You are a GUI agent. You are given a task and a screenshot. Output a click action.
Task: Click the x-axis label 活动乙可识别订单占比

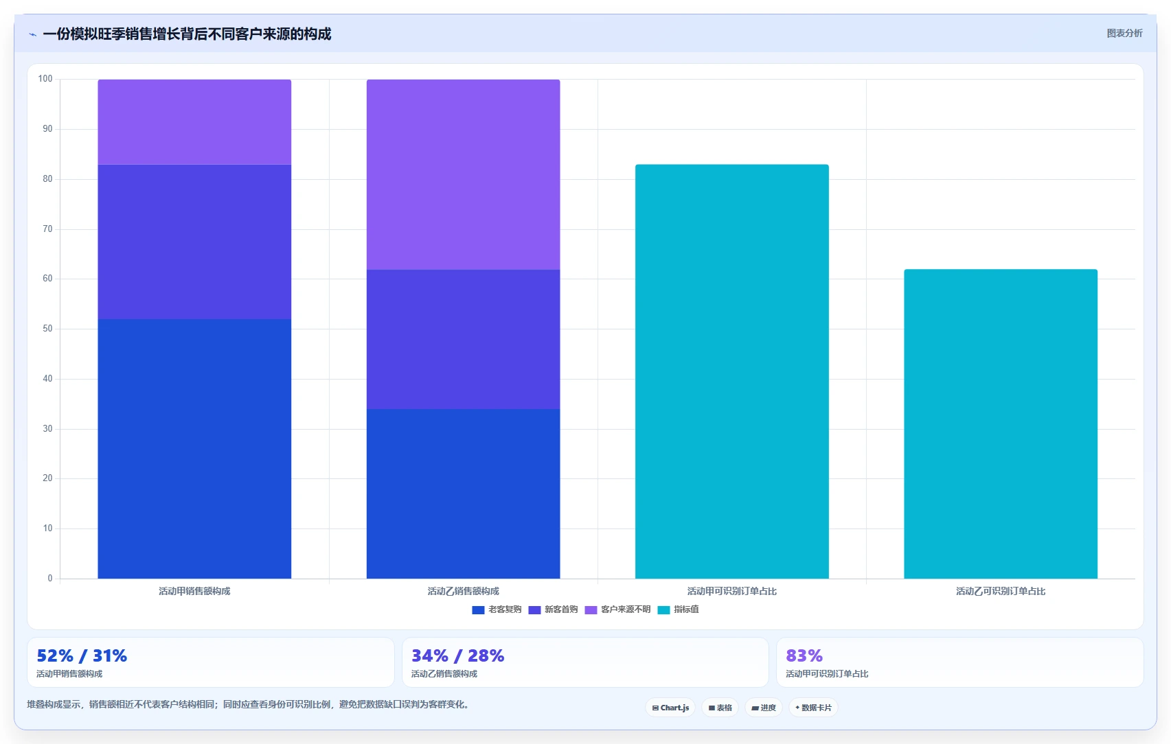click(1001, 591)
